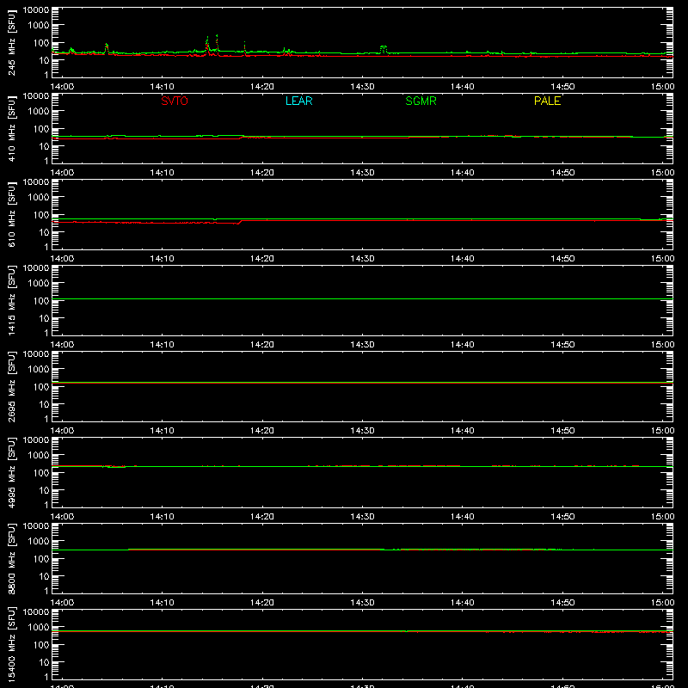Click 14:50 time label under 410 MHz panel

pos(562,173)
